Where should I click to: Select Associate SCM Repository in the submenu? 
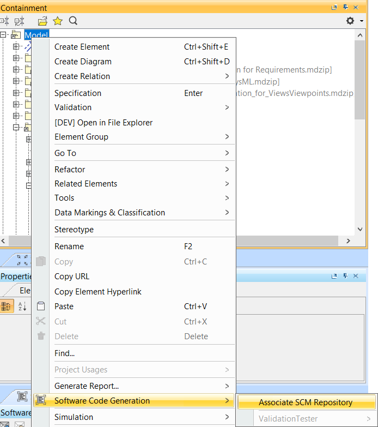[307, 402]
